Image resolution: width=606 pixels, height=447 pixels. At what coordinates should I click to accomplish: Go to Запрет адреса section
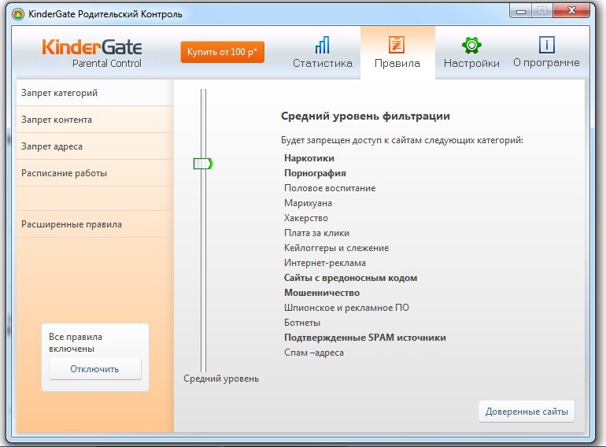(52, 146)
